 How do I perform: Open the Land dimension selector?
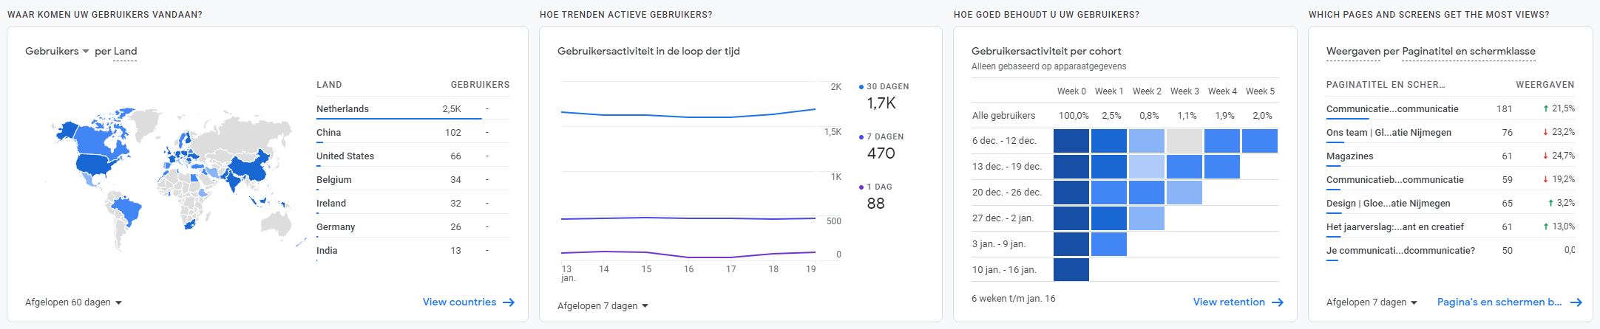coord(125,52)
